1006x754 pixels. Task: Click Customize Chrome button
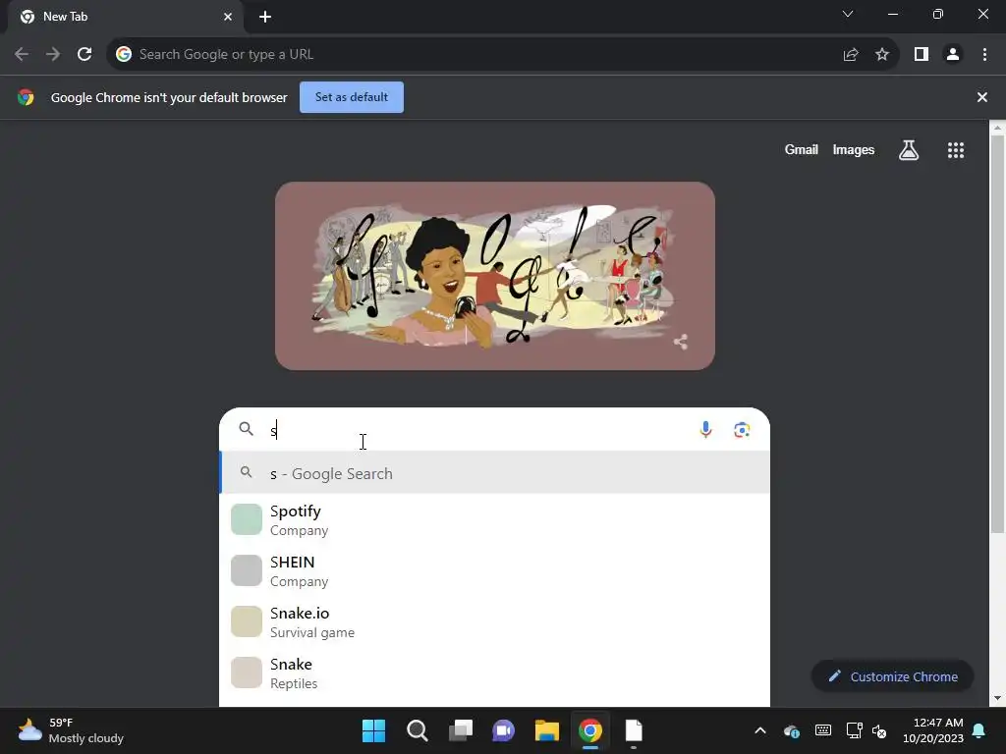coord(892,676)
